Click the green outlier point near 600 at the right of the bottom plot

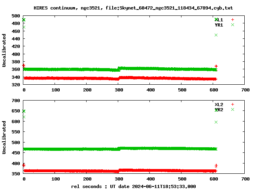216,122
